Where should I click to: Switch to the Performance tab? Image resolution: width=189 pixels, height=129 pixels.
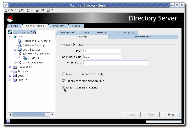click(143, 37)
